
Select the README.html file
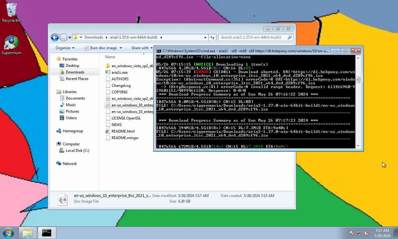tap(120, 131)
